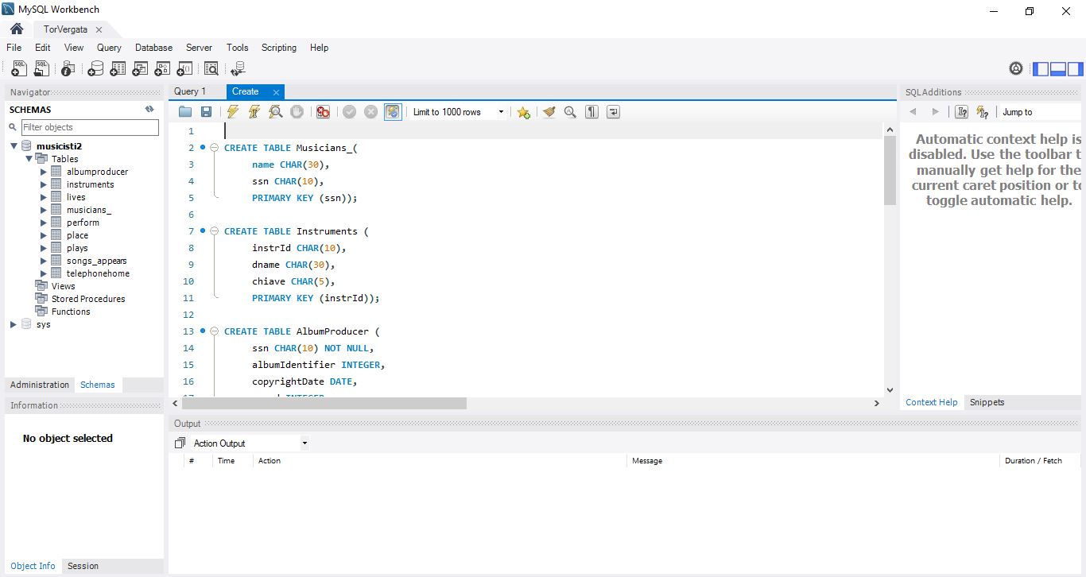Click the Jump to button in SQL Additions

(1017, 111)
